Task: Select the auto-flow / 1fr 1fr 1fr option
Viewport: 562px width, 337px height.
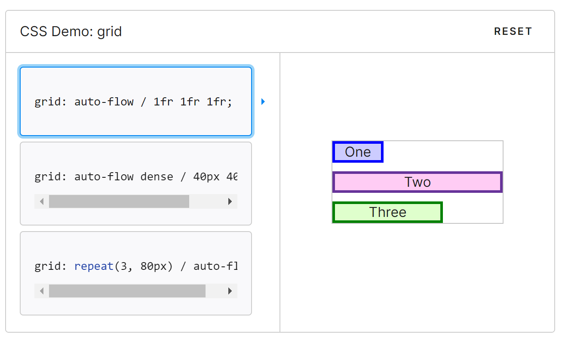Action: point(136,102)
